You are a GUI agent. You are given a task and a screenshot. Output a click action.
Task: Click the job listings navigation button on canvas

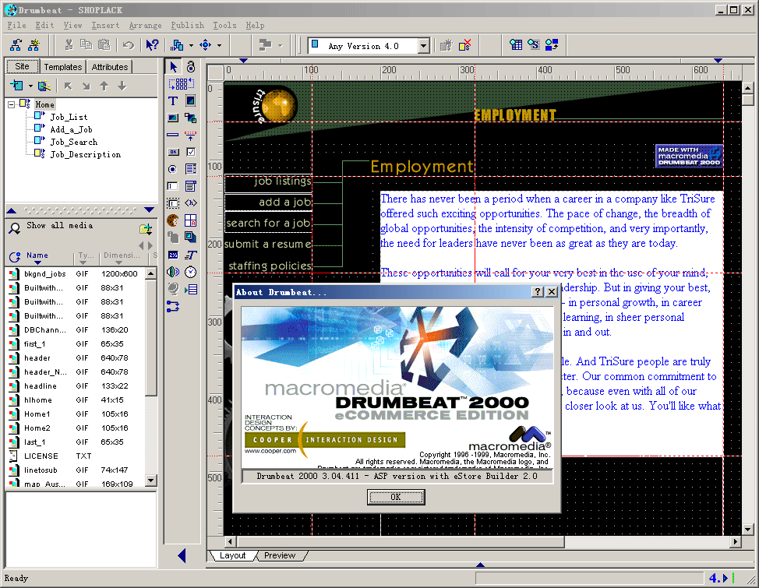(268, 183)
